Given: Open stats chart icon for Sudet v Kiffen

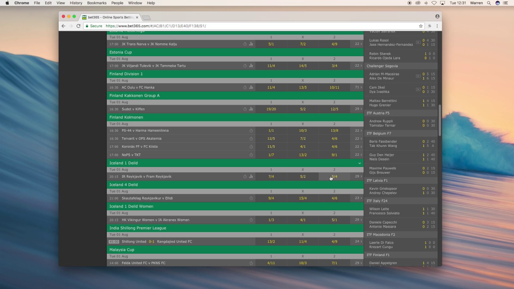Looking at the screenshot, I should click(x=251, y=109).
